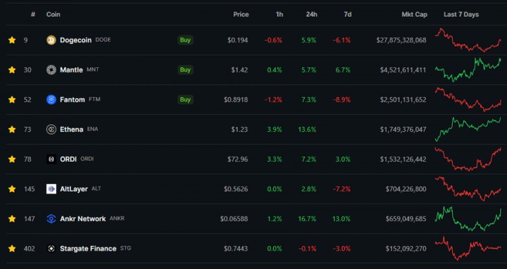Toggle the favorite star for Stargate Finance
Image resolution: width=507 pixels, height=269 pixels.
tap(12, 248)
